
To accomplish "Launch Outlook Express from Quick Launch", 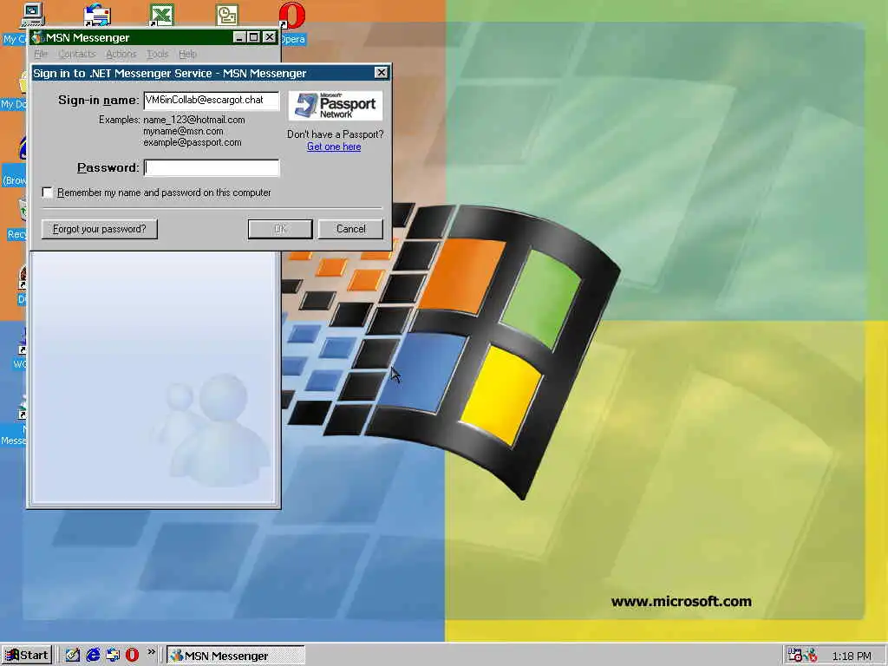I will (113, 656).
